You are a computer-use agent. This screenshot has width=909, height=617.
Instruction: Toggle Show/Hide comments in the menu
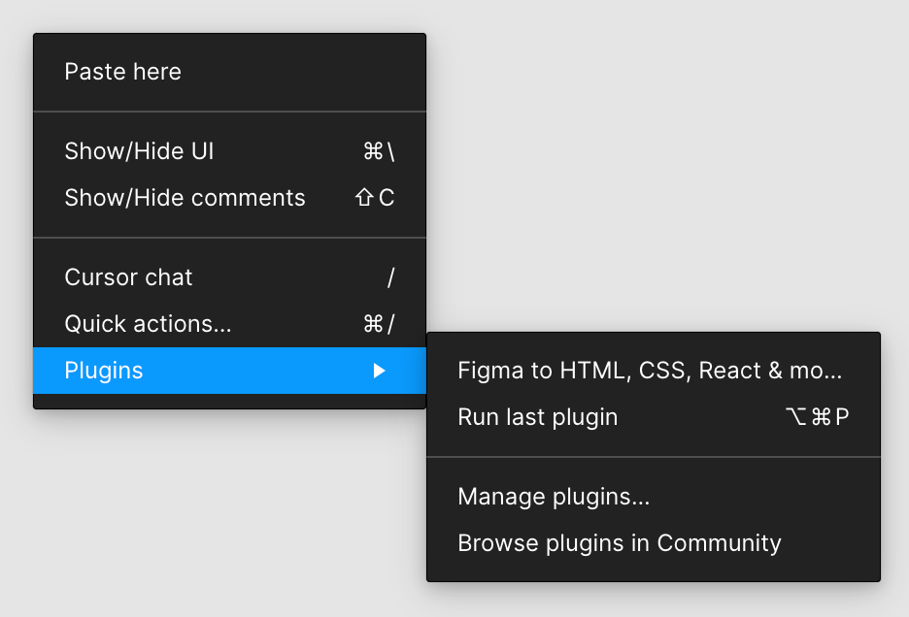pyautogui.click(x=229, y=198)
